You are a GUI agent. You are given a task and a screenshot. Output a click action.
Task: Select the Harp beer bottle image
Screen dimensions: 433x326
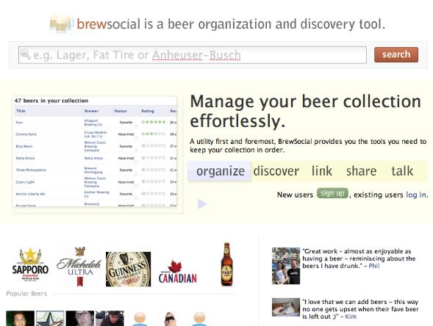click(226, 264)
